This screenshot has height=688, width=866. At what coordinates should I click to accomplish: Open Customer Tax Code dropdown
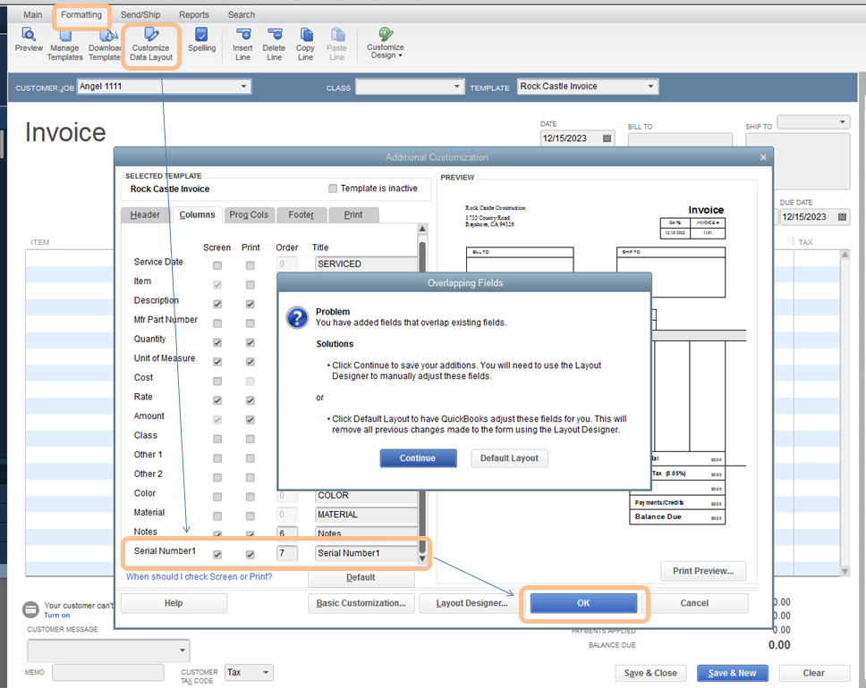pos(266,672)
